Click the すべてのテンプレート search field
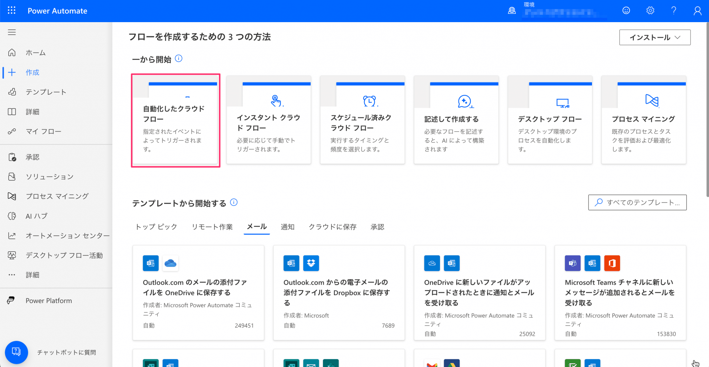Image resolution: width=709 pixels, height=367 pixels. [x=637, y=203]
